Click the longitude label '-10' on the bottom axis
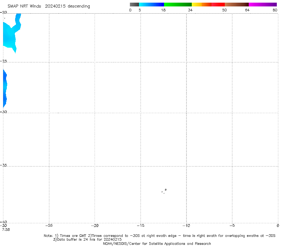This screenshot has height=246, width=281. 186,226
